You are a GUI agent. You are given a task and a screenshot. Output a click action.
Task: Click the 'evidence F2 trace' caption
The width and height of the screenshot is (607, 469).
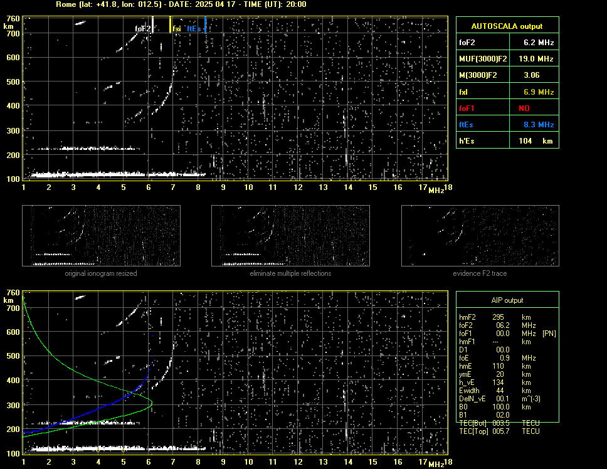point(480,273)
